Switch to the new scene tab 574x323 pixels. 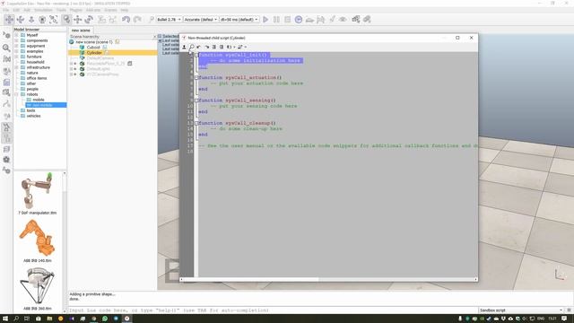coord(81,31)
